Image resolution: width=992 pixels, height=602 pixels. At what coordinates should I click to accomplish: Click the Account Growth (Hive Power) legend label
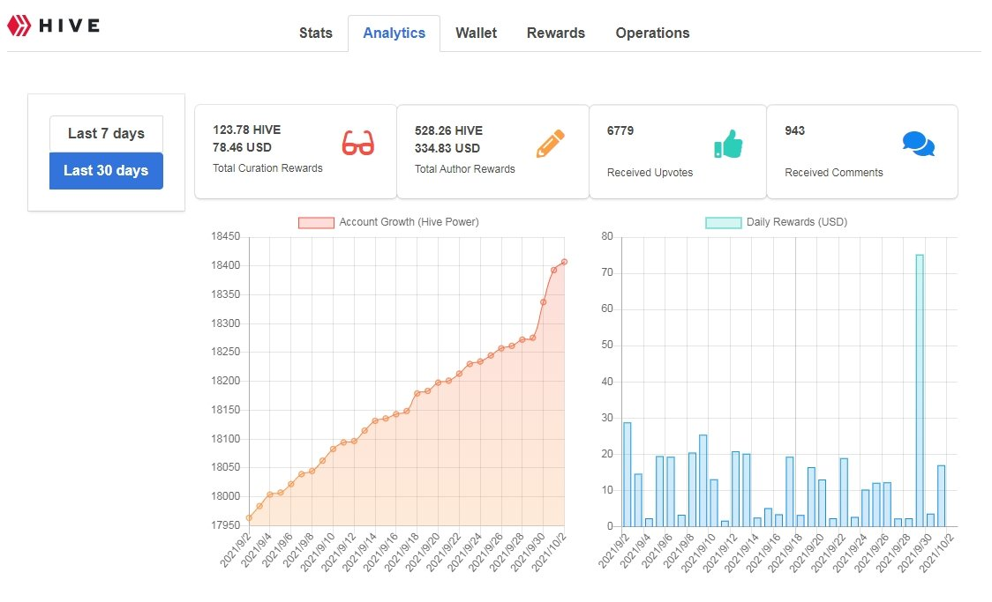coord(409,222)
